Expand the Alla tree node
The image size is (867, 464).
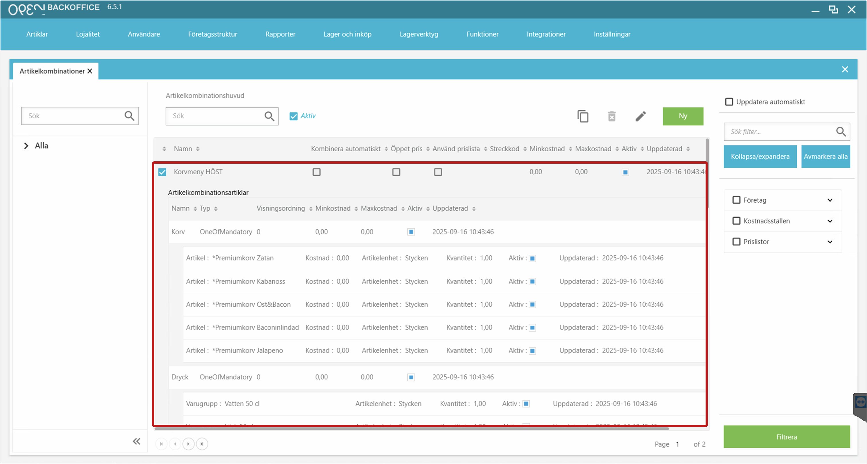[x=26, y=146]
